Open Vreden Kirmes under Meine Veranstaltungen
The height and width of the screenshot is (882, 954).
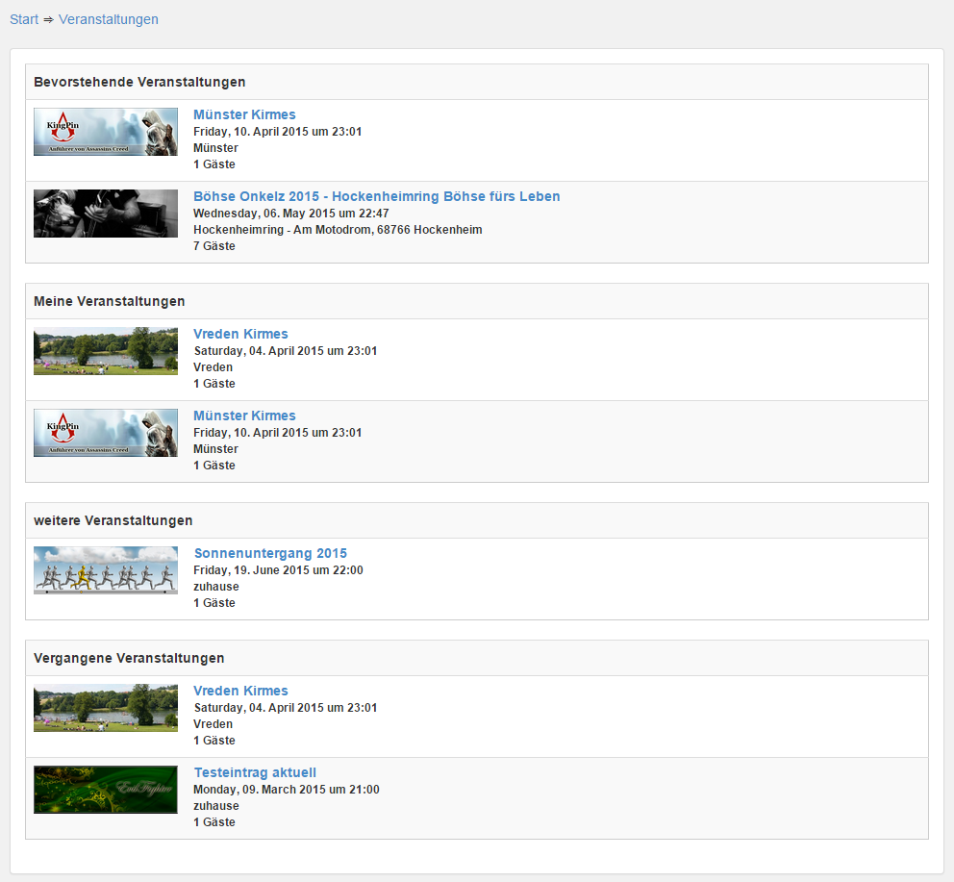coord(241,334)
